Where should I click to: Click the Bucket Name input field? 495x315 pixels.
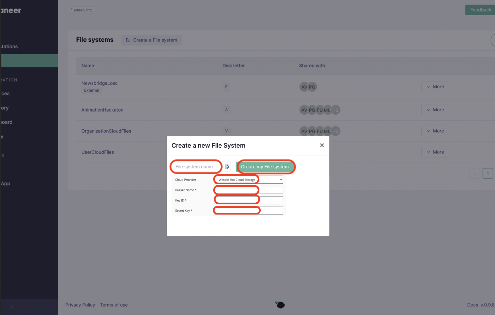(x=249, y=190)
